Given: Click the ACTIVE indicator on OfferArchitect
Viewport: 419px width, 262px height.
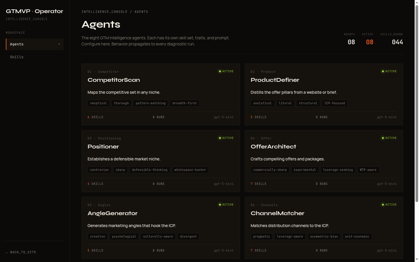Looking at the screenshot, I should pos(389,138).
